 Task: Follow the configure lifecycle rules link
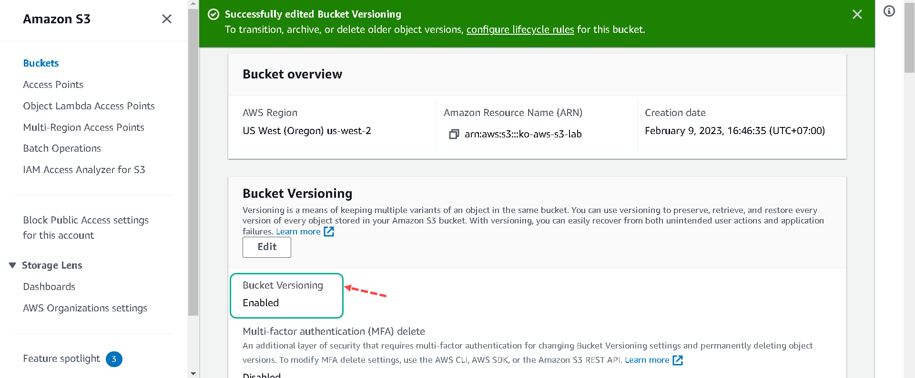tap(520, 29)
